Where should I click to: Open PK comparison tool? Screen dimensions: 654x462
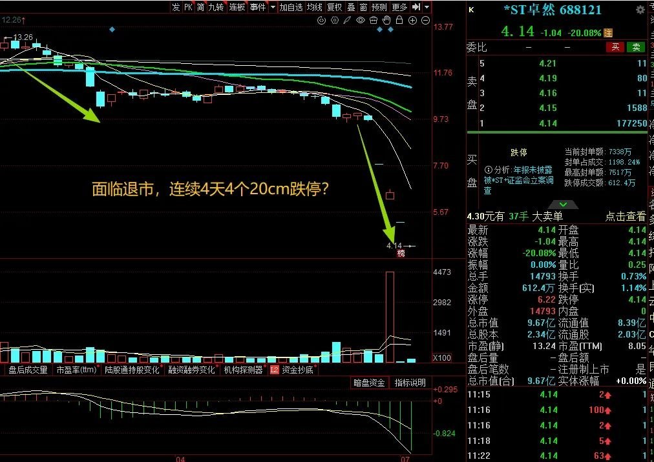(188, 7)
